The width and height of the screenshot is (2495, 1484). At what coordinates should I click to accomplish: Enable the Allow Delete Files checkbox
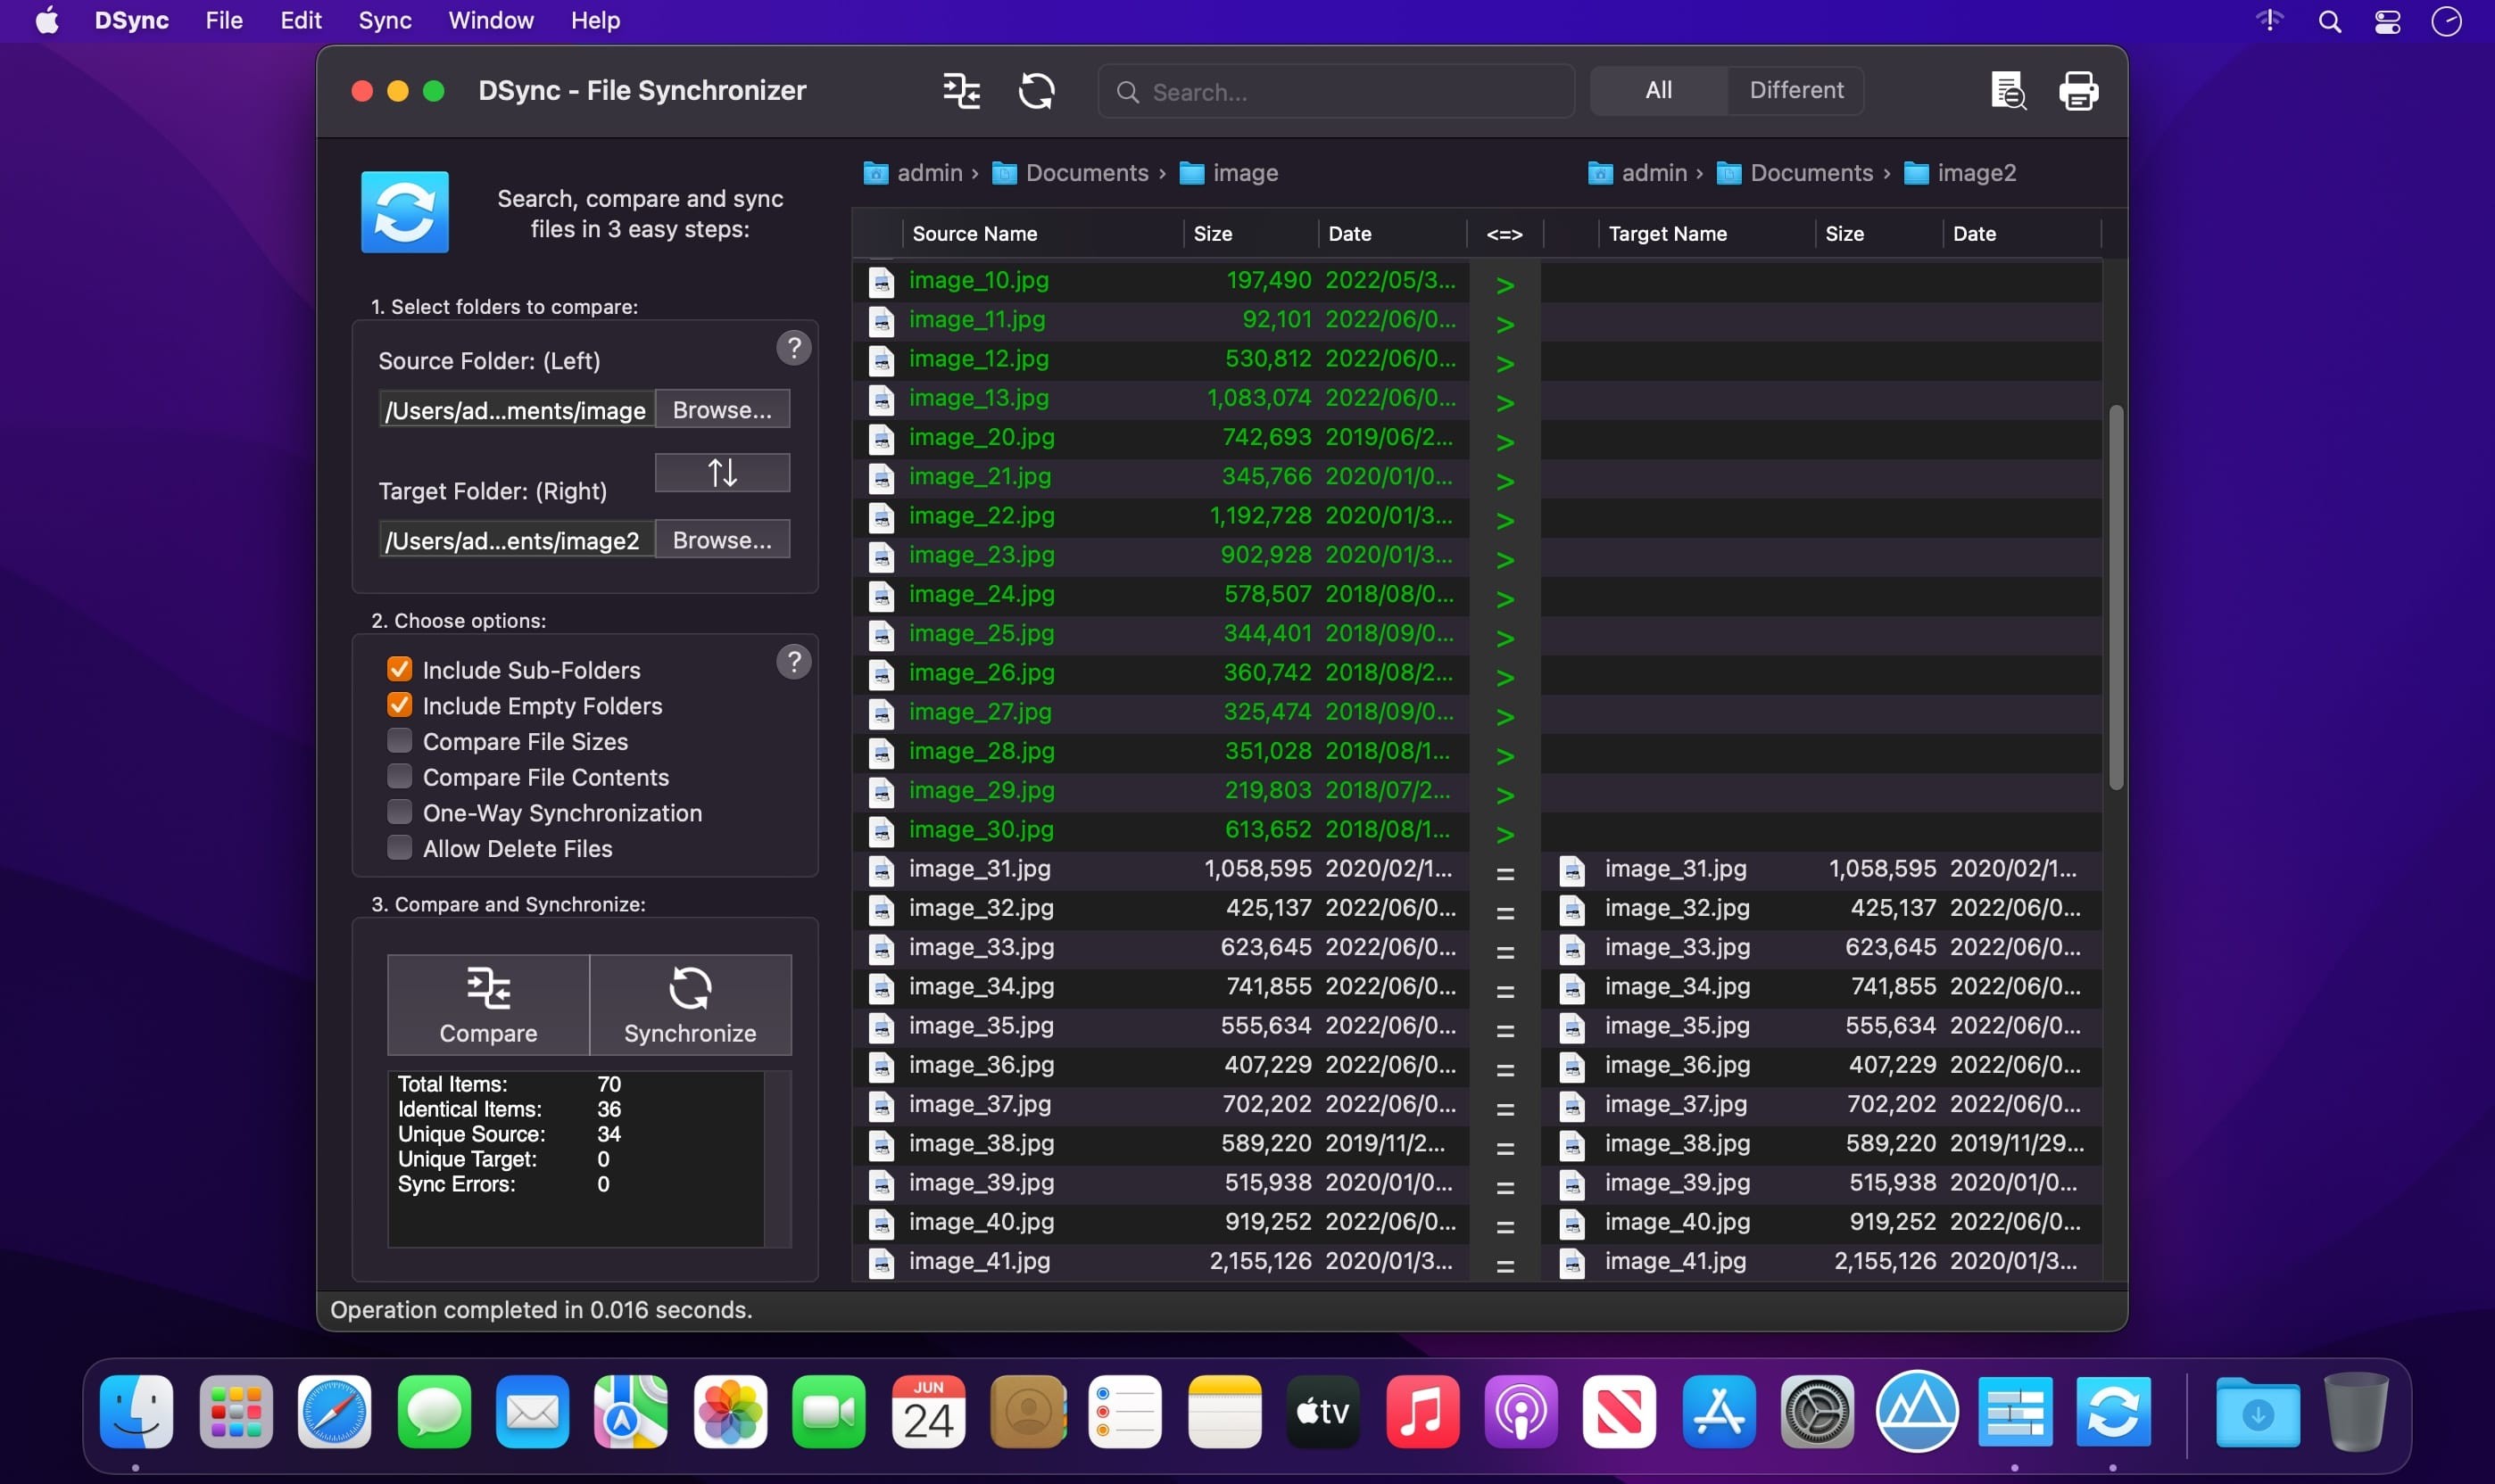[x=398, y=847]
